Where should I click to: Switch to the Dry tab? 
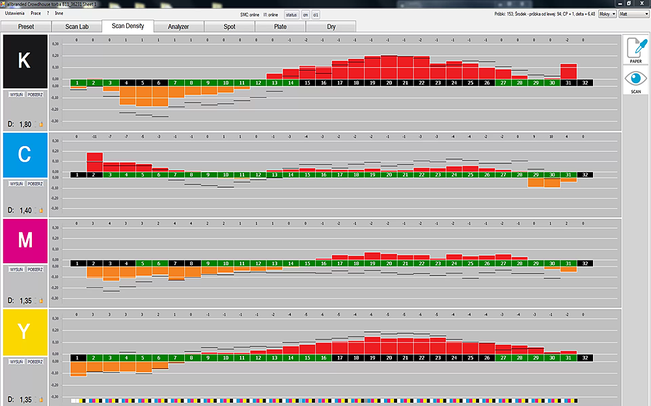[x=331, y=27]
